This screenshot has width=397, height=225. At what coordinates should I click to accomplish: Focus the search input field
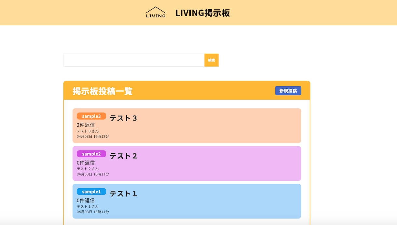tap(134, 60)
